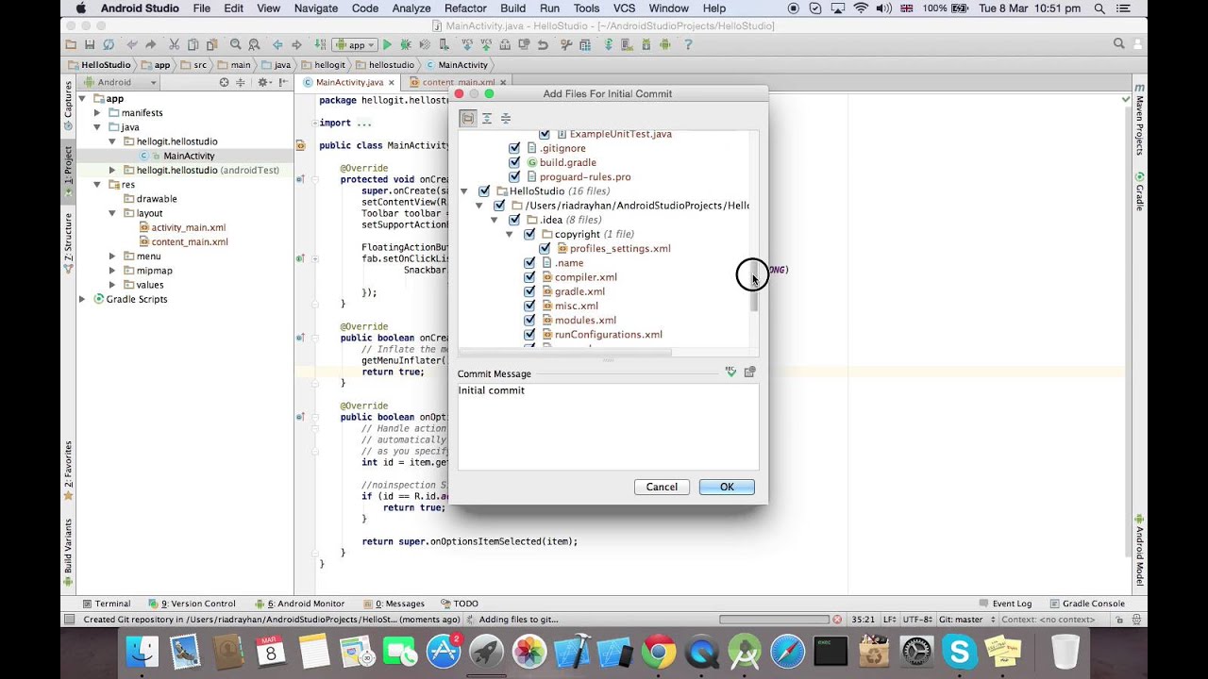Click into the Commit Message text area
The width and height of the screenshot is (1208, 679).
pos(608,426)
